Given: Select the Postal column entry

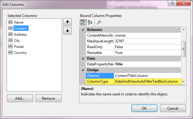Looking at the screenshot, I should tap(19, 47).
